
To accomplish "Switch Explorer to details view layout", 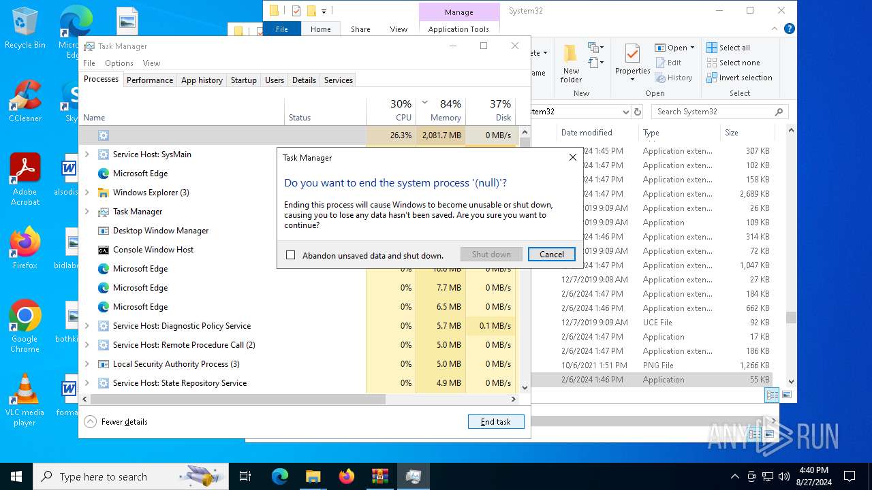I will (x=772, y=395).
